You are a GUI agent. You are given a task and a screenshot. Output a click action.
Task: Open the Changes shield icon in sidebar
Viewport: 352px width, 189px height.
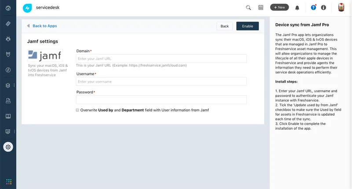[x=8, y=54]
